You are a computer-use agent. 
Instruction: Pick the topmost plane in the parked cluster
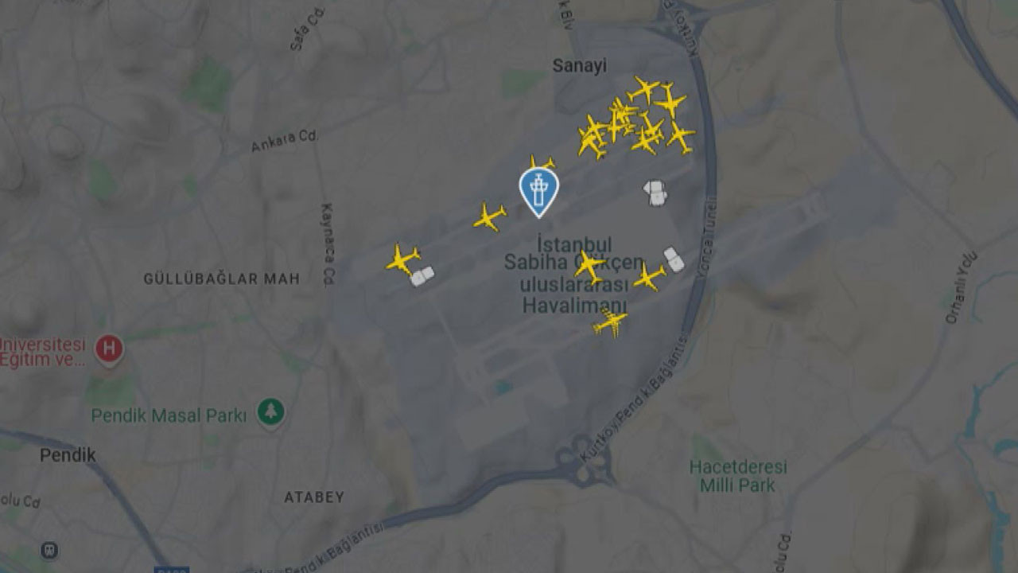pyautogui.click(x=643, y=89)
